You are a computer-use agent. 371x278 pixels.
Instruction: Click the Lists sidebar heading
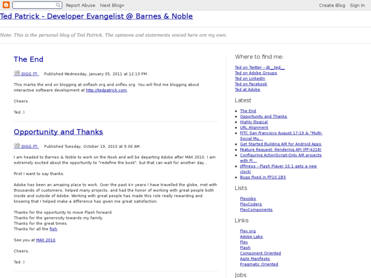241,188
